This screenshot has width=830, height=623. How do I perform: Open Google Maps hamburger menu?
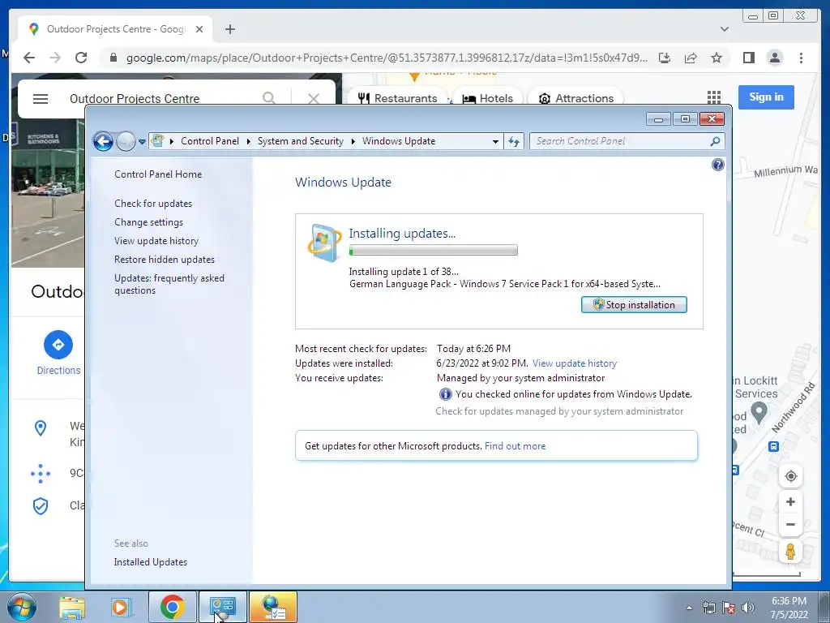point(41,98)
